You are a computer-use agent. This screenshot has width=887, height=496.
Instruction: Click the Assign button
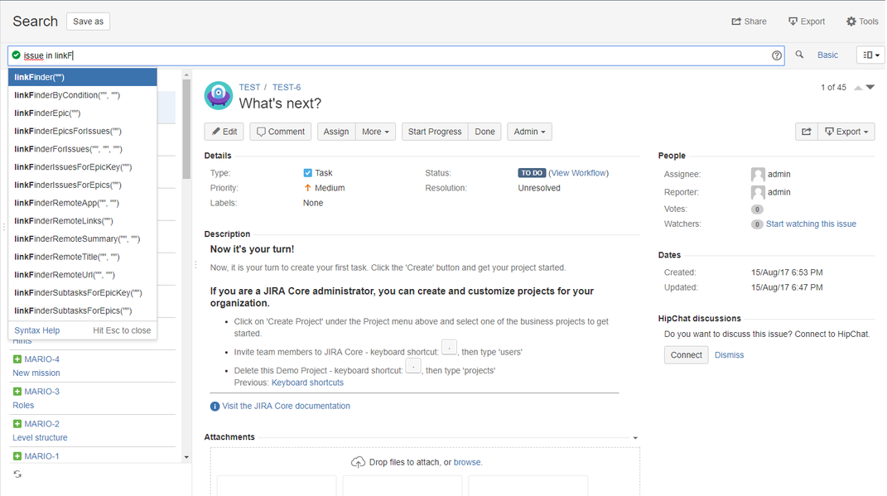tap(336, 132)
